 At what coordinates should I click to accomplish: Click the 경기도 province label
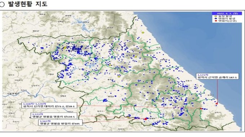point(9,117)
